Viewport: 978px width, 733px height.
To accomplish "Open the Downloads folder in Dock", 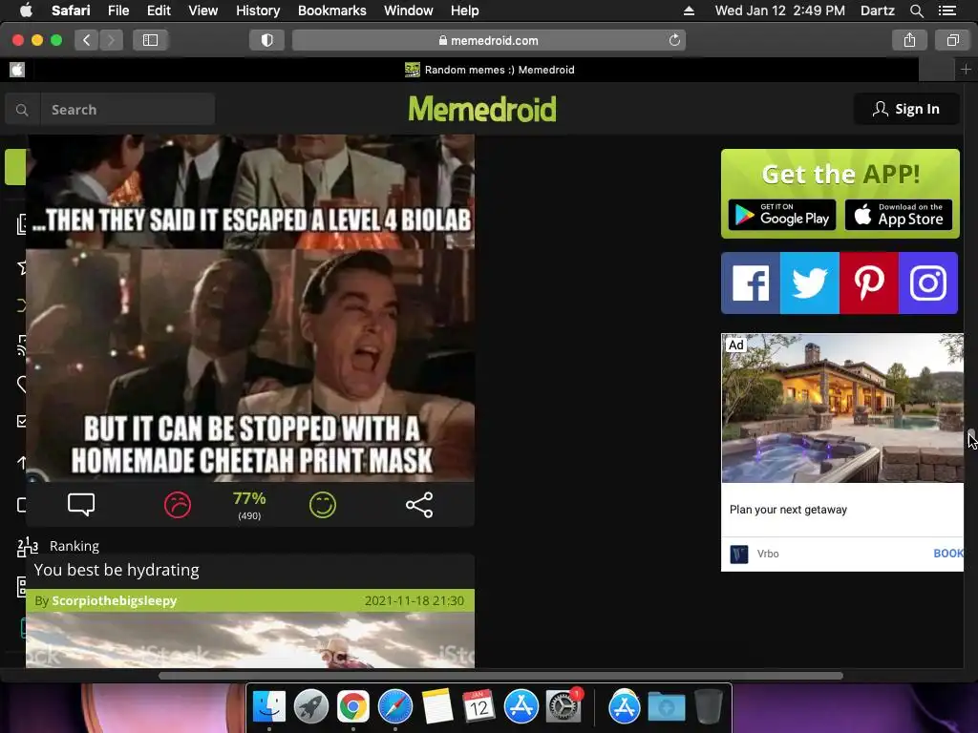I will 666,706.
